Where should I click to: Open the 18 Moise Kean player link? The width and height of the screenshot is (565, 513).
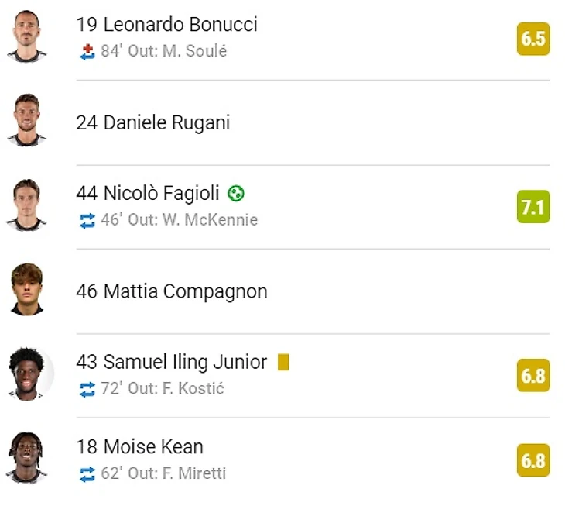click(139, 447)
